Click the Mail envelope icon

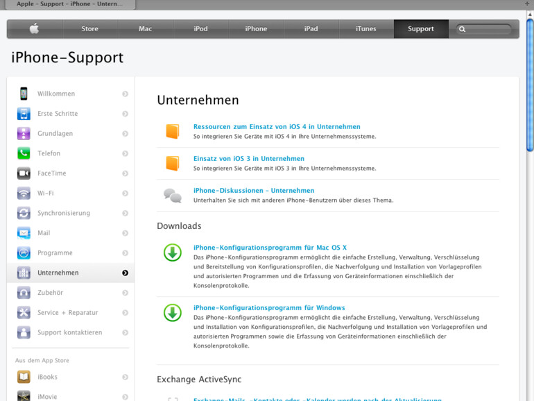click(x=24, y=232)
